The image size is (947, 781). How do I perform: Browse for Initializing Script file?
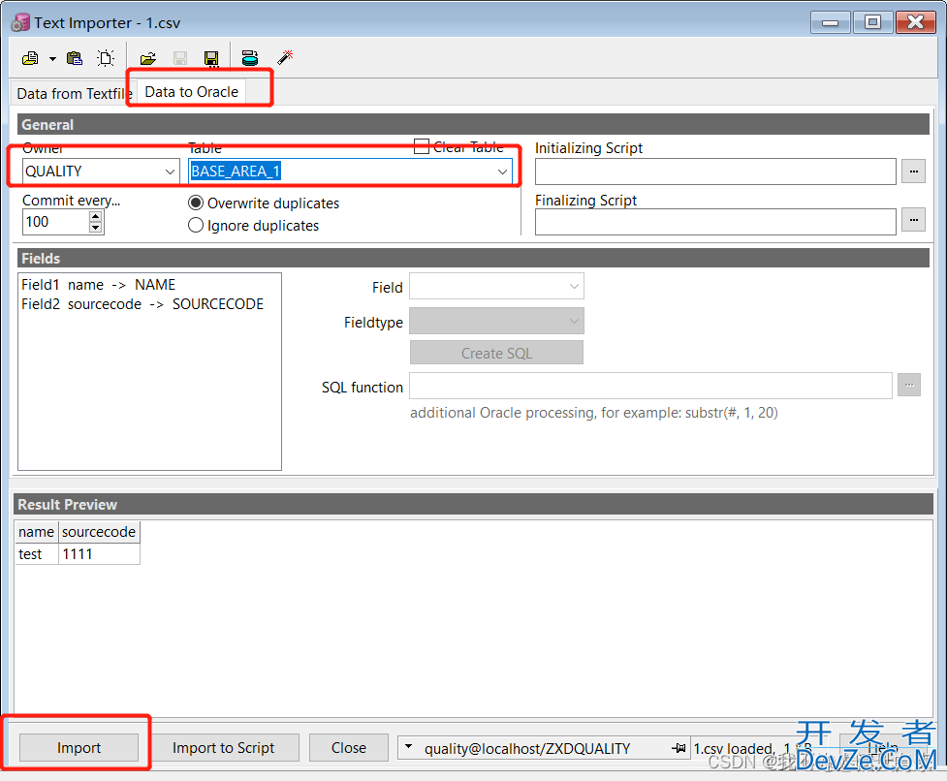point(913,172)
